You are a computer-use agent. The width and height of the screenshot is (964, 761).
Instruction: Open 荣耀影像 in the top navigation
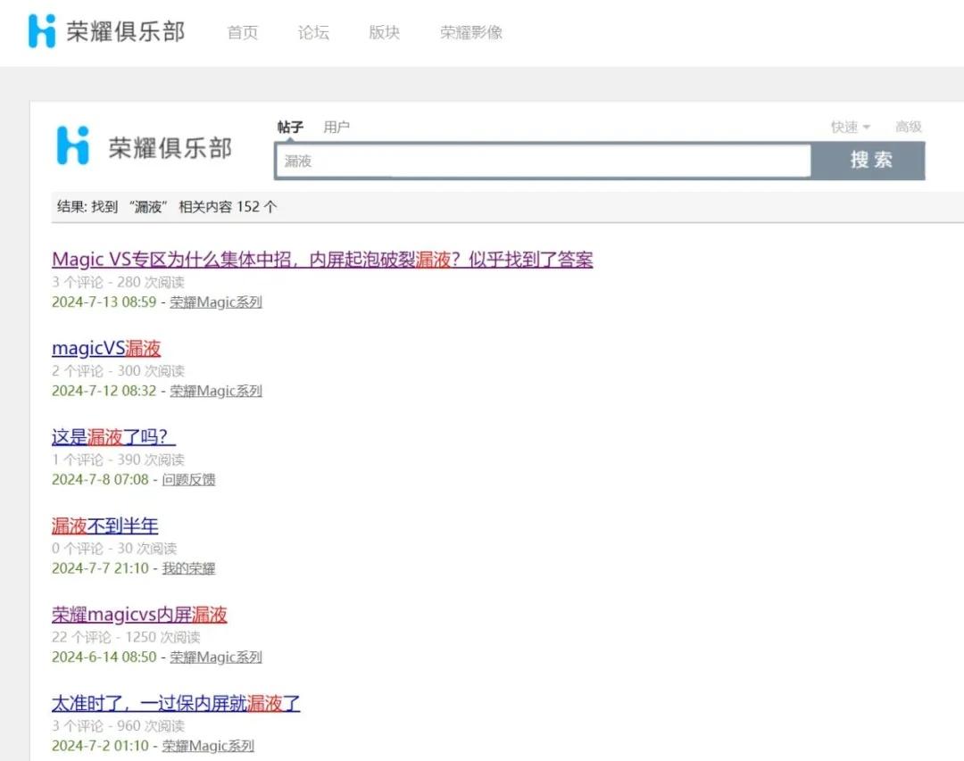click(471, 33)
